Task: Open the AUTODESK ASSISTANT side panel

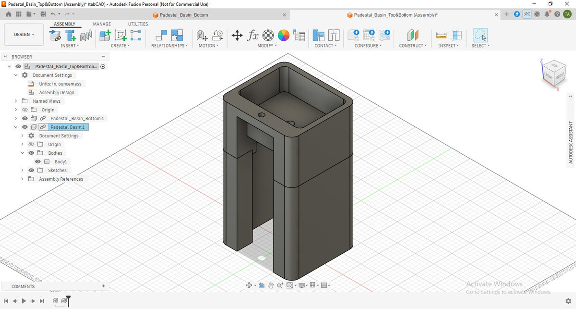Action: pos(571,142)
